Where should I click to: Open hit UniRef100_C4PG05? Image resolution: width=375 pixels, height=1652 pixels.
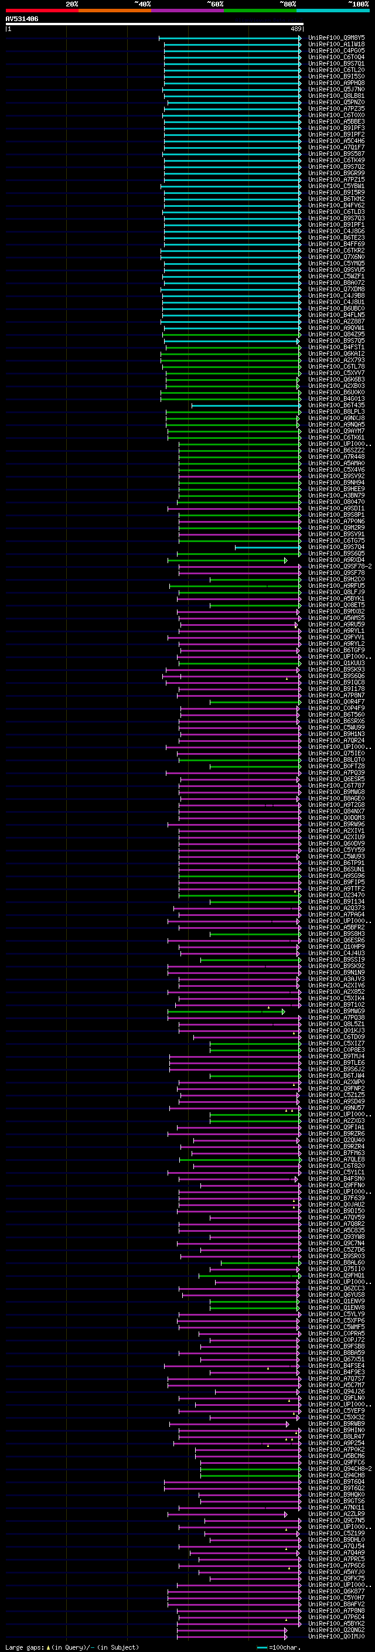(336, 50)
